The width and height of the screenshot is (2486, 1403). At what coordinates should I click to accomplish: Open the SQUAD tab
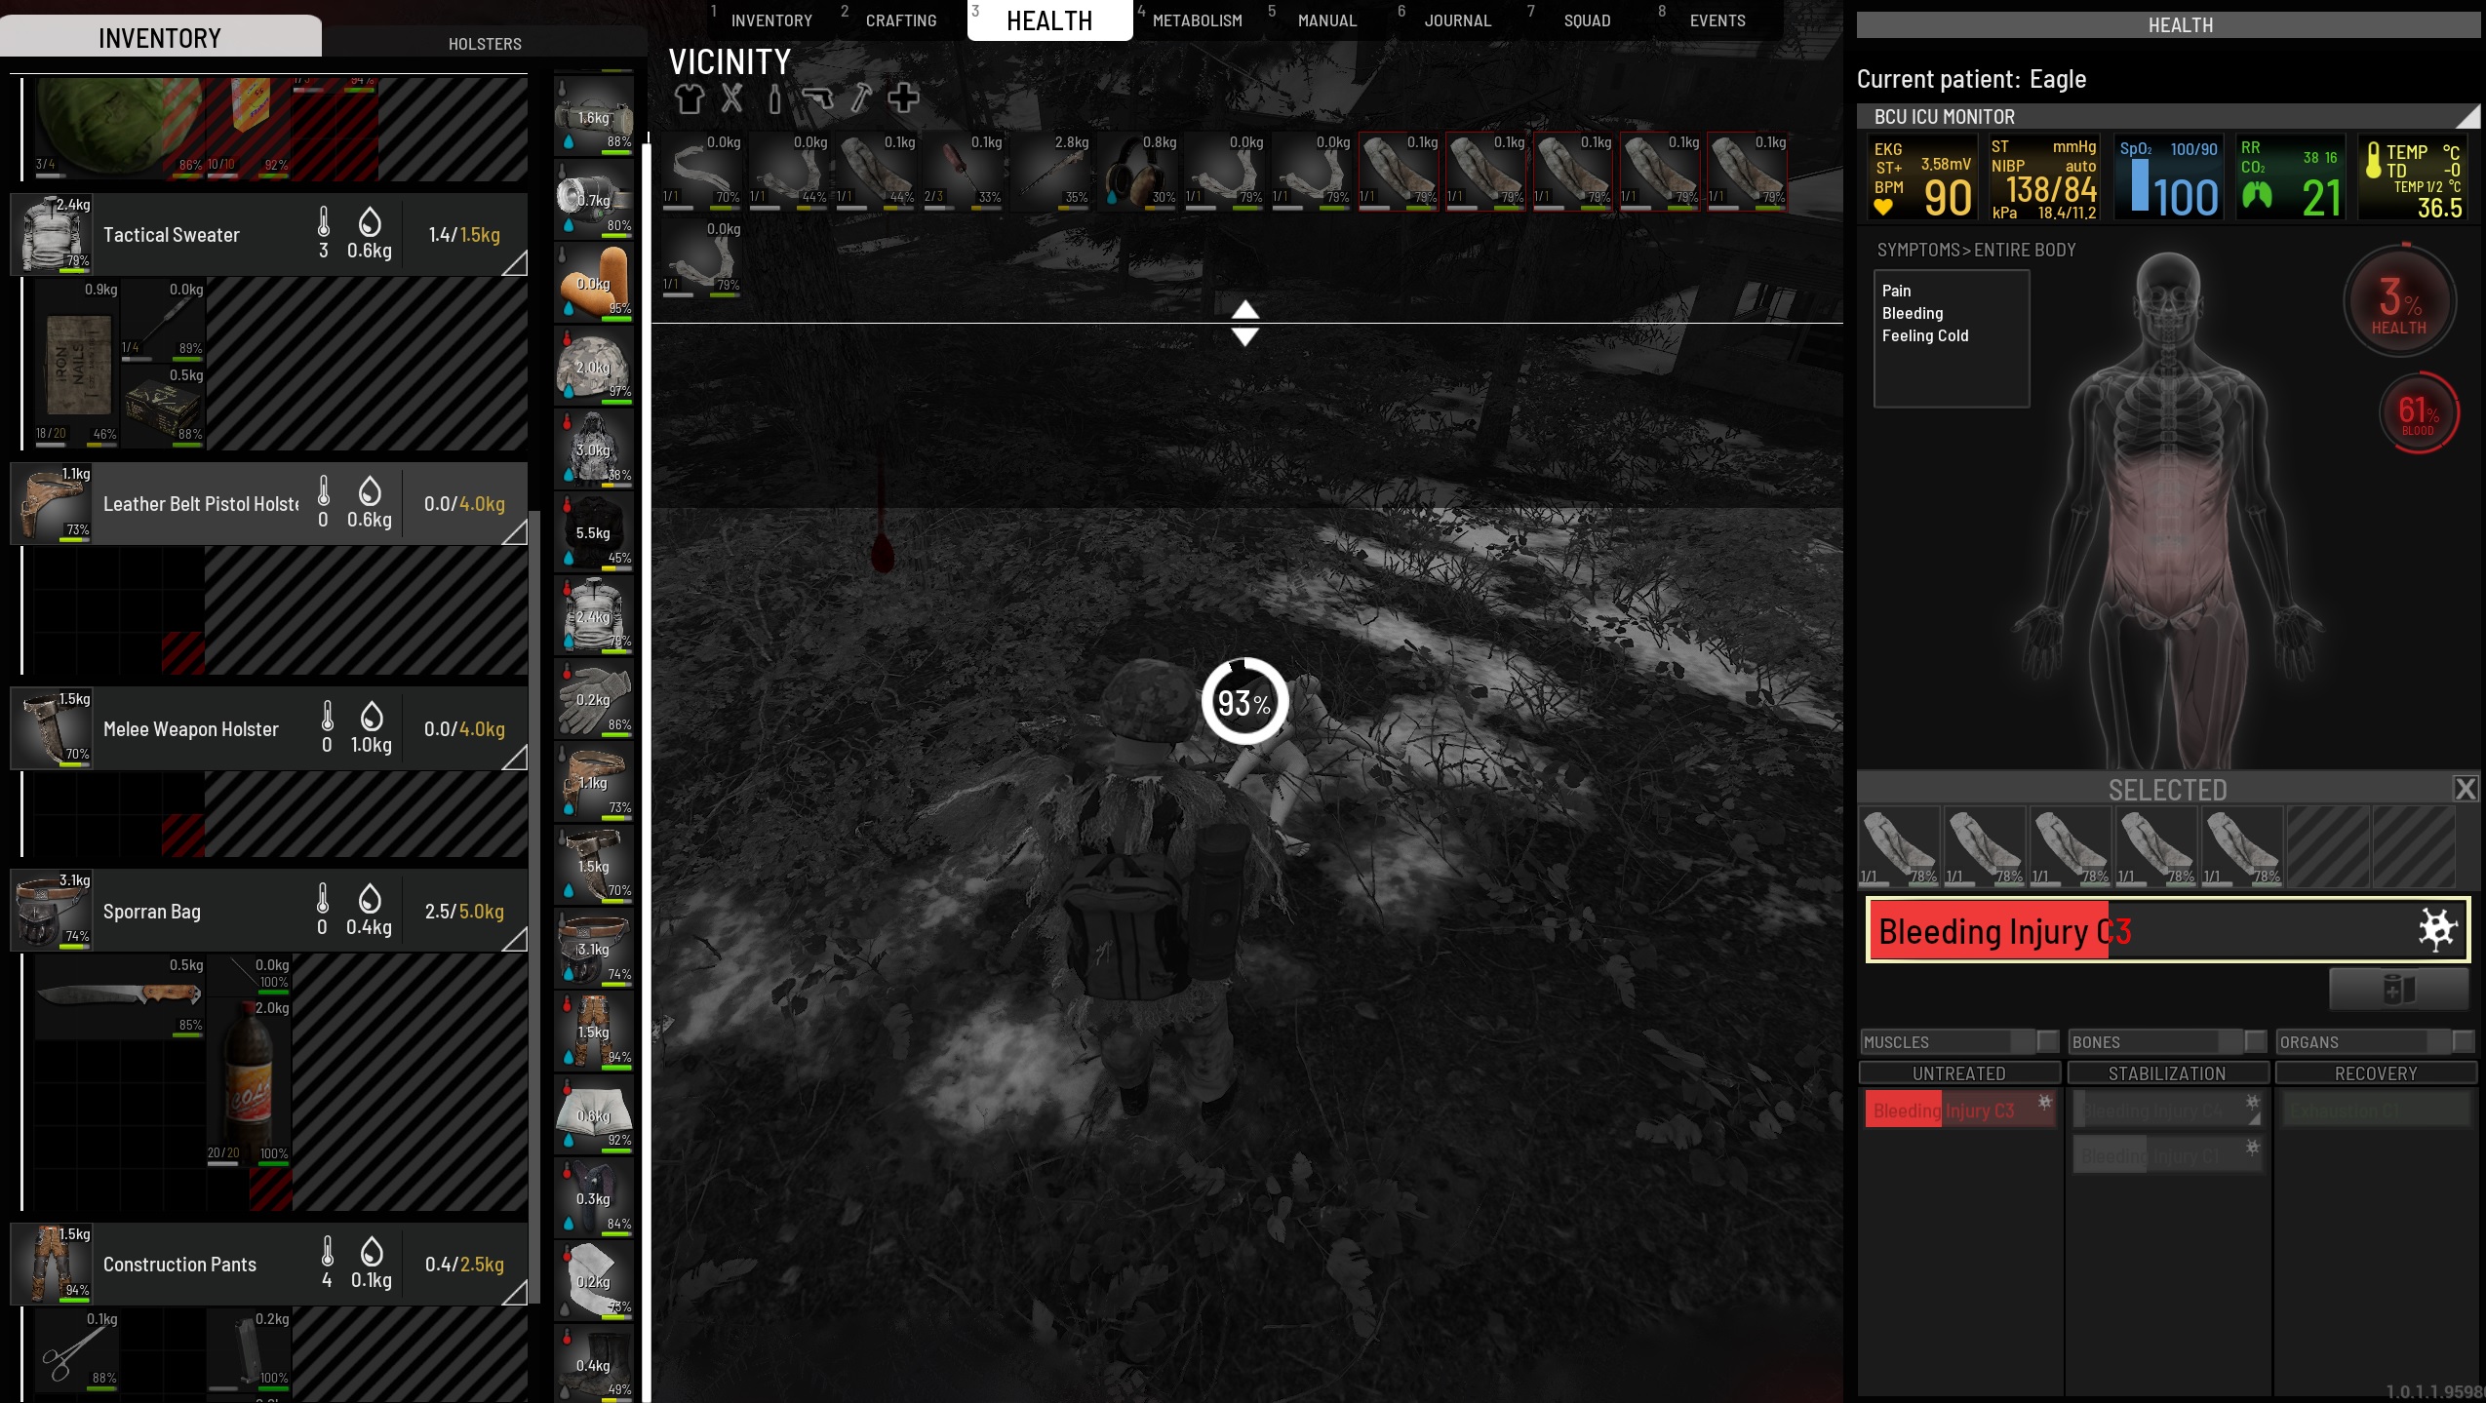tap(1587, 20)
